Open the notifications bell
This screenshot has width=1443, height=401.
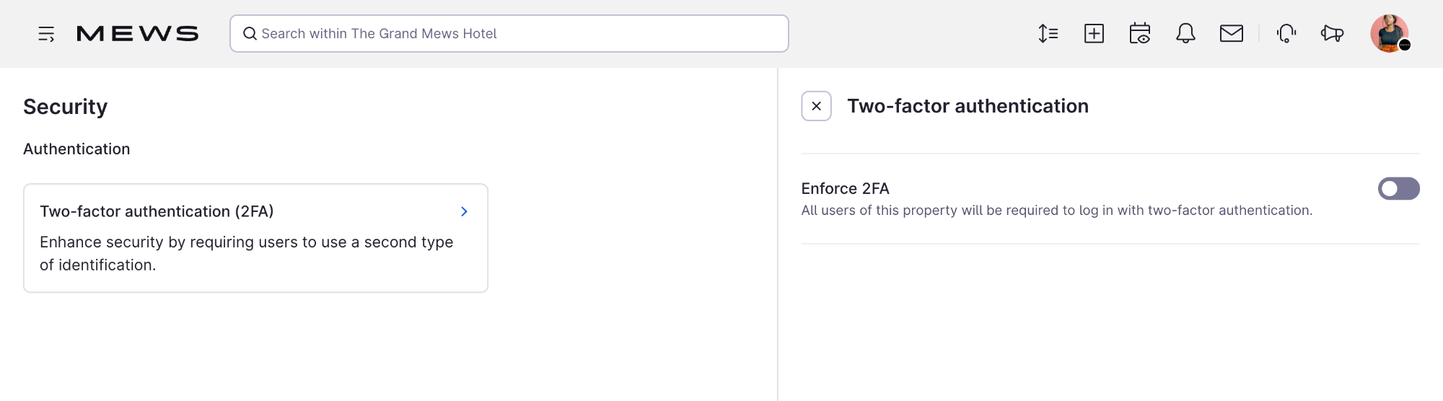coord(1185,34)
